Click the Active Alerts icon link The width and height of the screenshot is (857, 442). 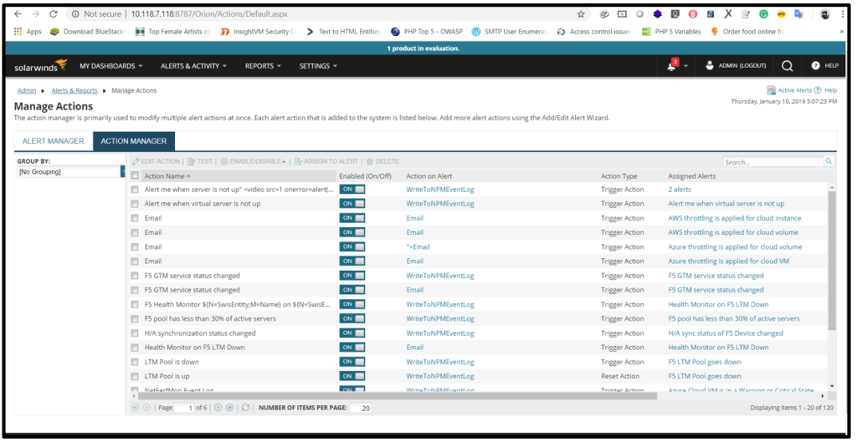[790, 90]
